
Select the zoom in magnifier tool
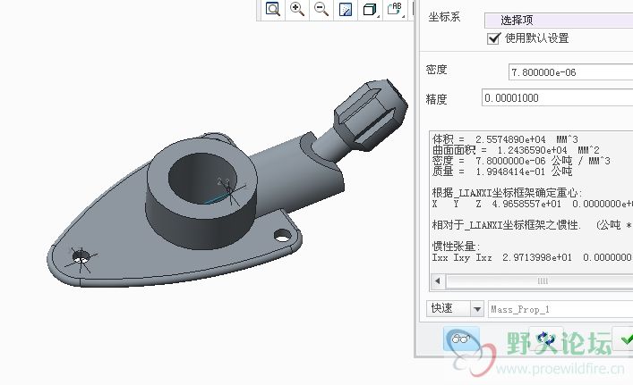[x=297, y=9]
